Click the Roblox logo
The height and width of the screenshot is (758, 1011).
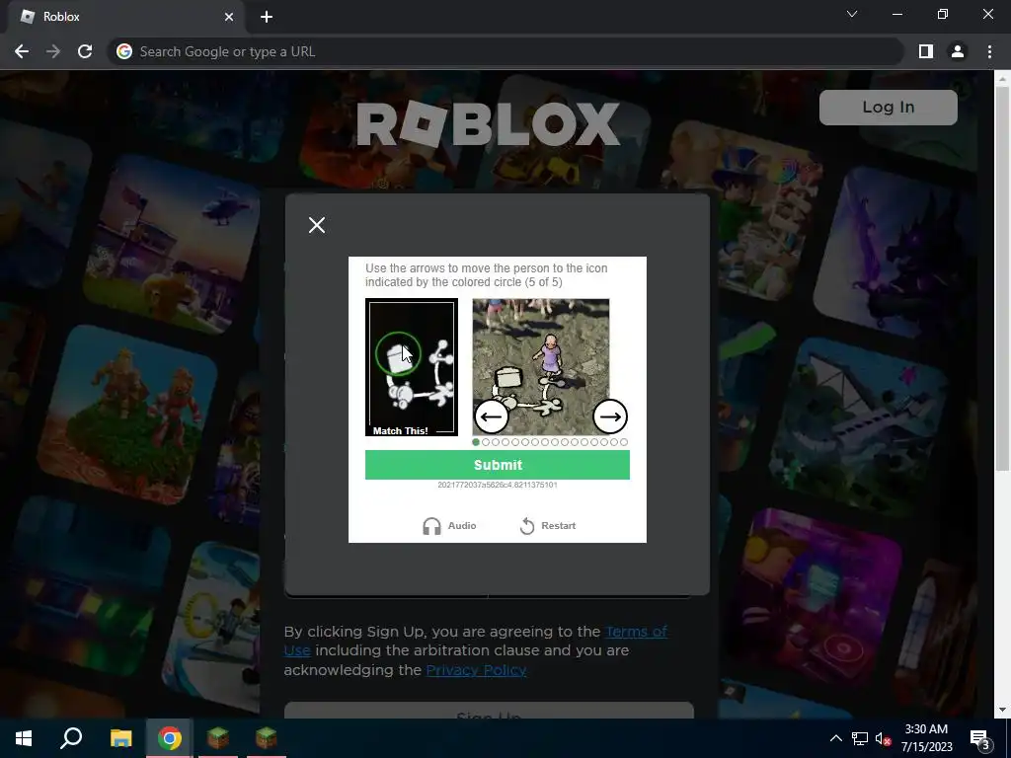coord(488,123)
